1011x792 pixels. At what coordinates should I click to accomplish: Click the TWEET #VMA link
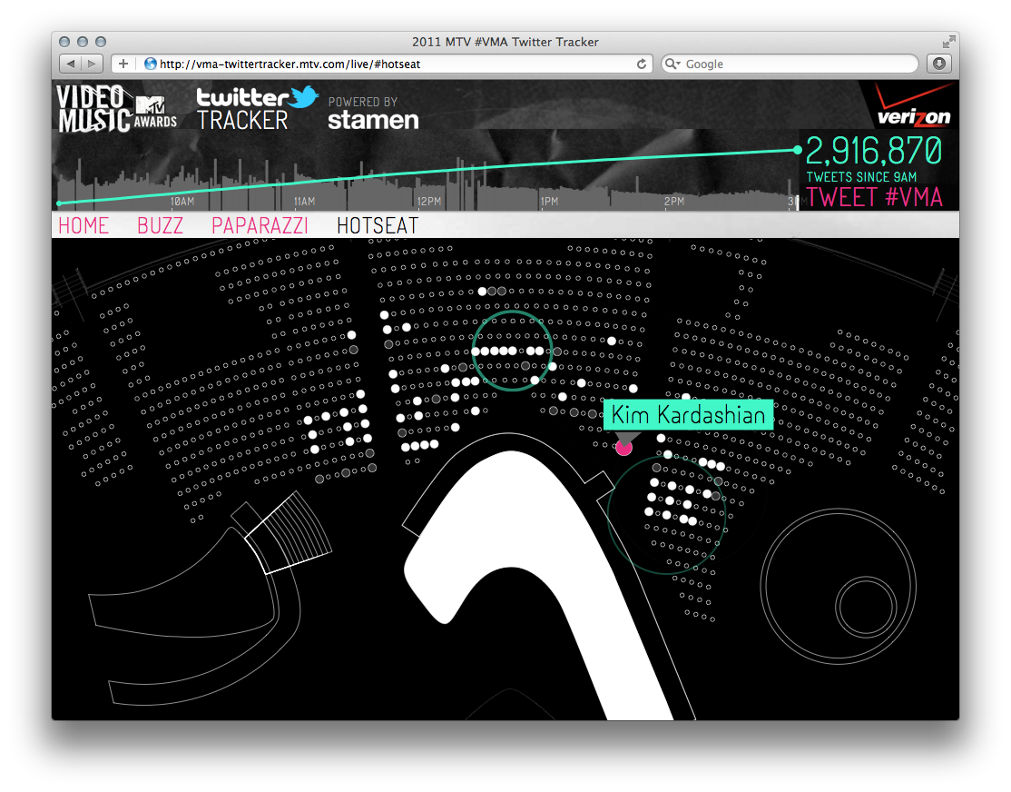(874, 196)
